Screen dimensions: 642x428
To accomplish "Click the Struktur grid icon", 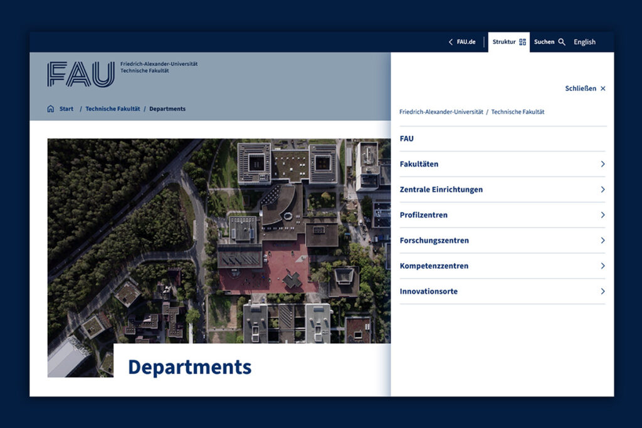I will pyautogui.click(x=523, y=42).
